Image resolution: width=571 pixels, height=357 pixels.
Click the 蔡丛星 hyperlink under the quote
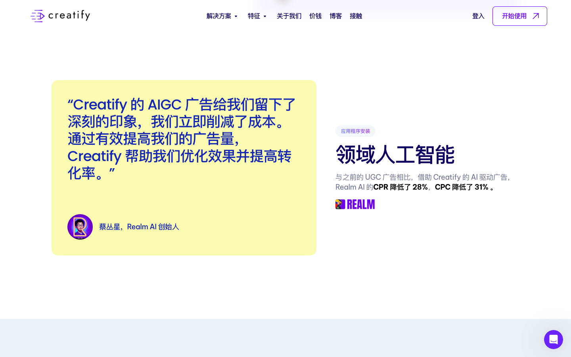[109, 226]
